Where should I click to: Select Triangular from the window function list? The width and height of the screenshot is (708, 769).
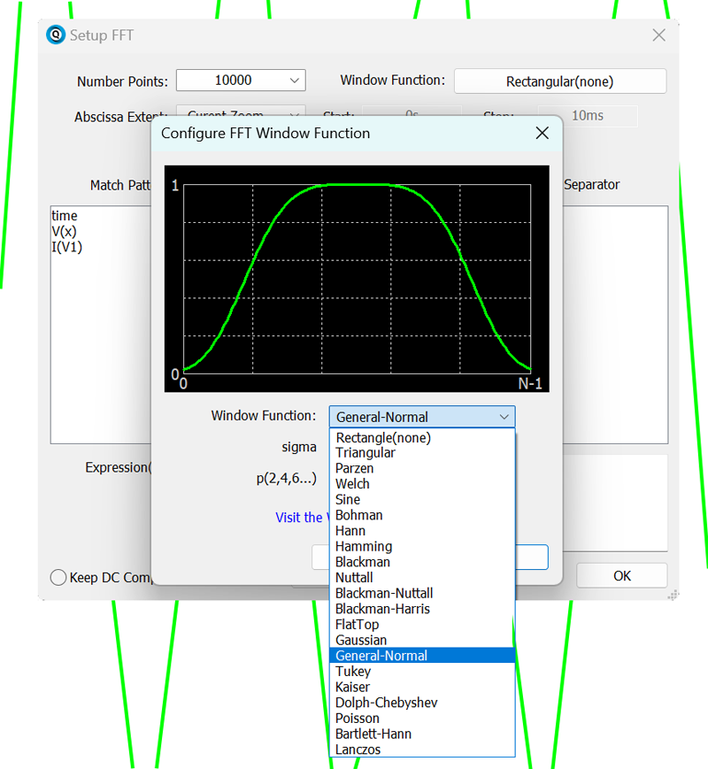click(x=366, y=453)
